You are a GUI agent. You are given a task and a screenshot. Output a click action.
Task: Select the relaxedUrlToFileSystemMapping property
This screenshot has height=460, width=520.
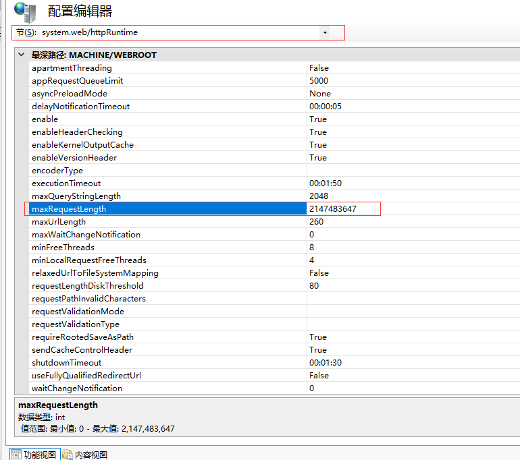pyautogui.click(x=95, y=273)
